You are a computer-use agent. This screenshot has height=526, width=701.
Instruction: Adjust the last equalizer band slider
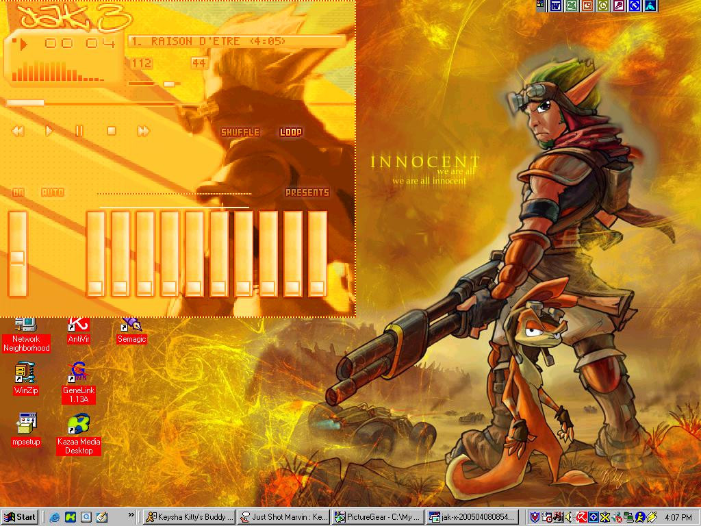pos(318,253)
